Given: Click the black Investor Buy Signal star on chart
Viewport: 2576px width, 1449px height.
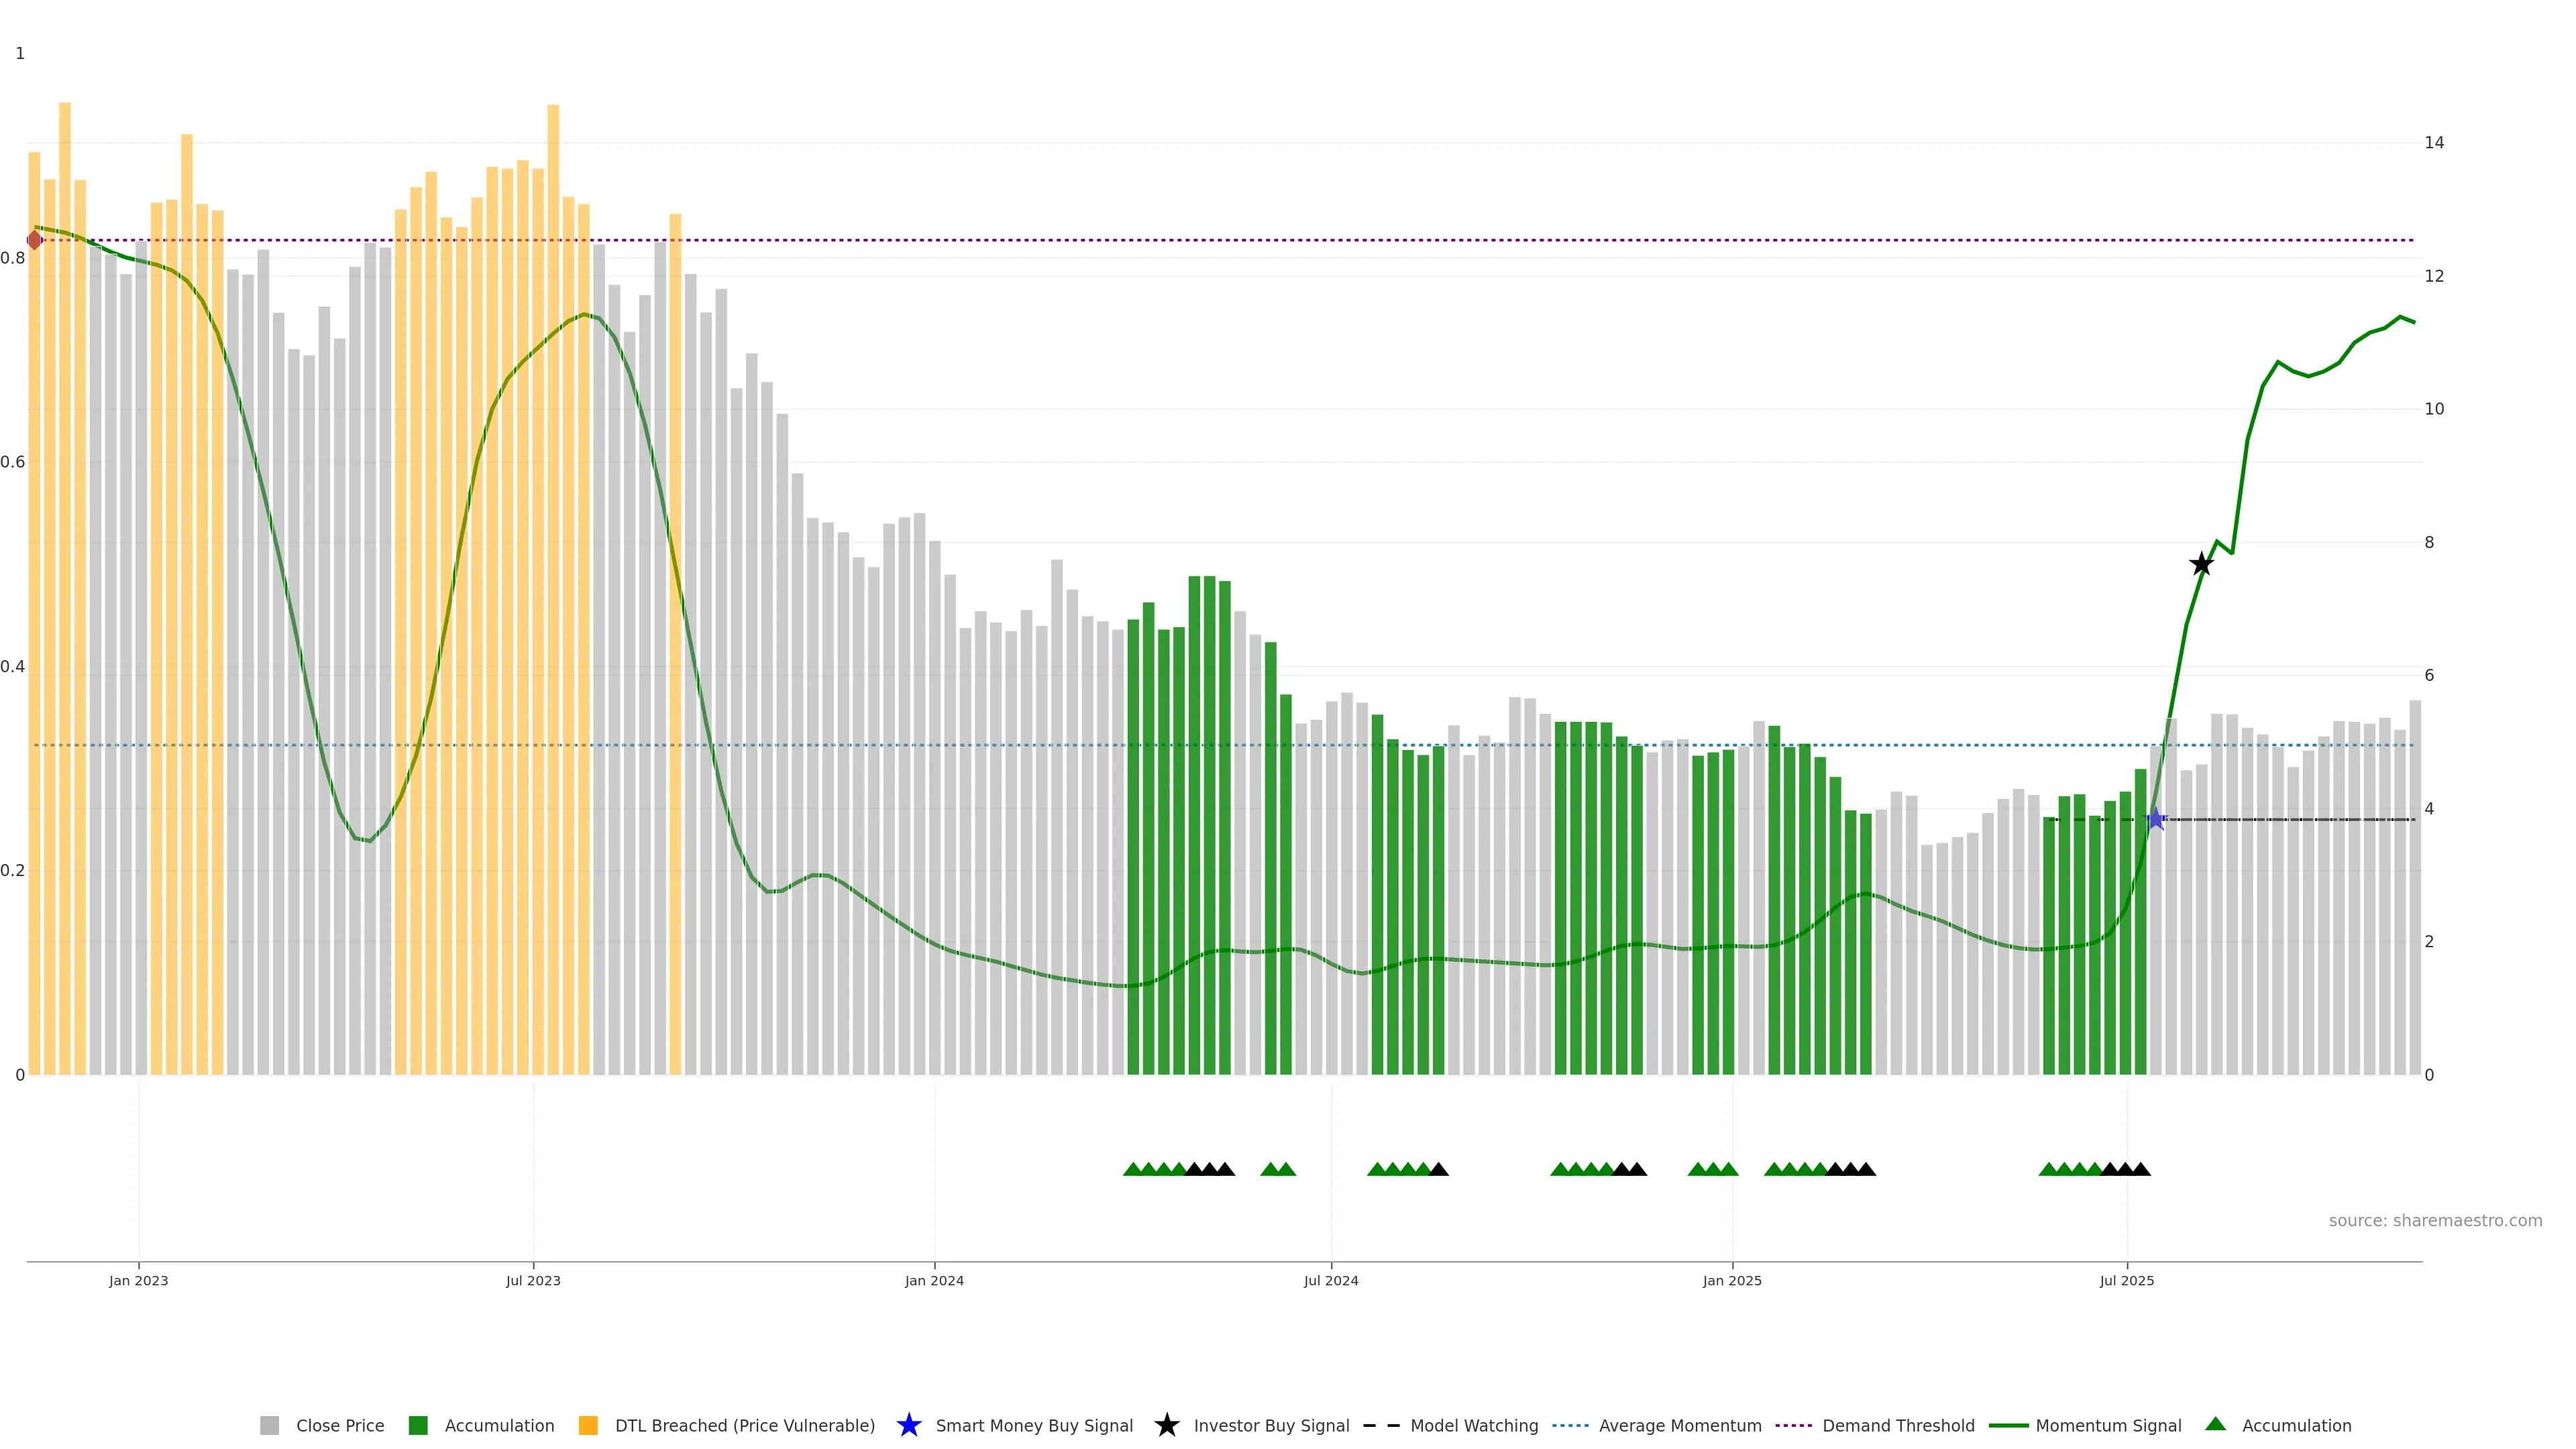Looking at the screenshot, I should (2201, 564).
